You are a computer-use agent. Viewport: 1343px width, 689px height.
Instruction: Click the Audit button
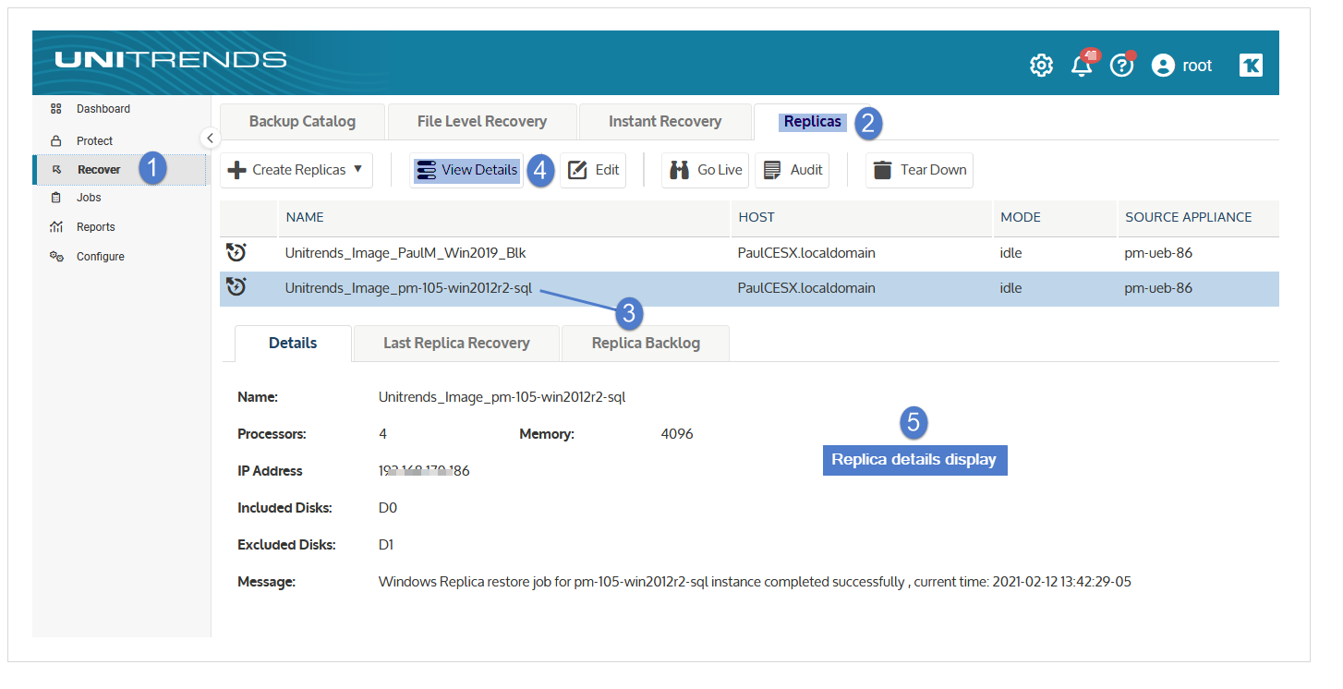(792, 170)
